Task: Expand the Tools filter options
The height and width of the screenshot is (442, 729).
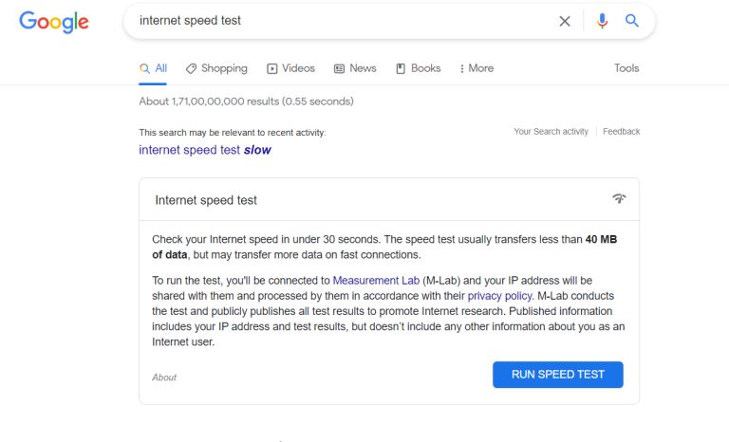Action: pyautogui.click(x=626, y=68)
